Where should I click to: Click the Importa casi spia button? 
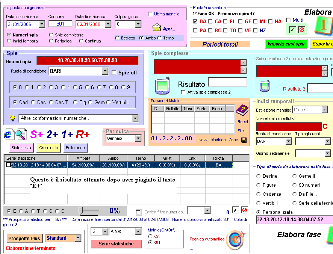click(286, 44)
